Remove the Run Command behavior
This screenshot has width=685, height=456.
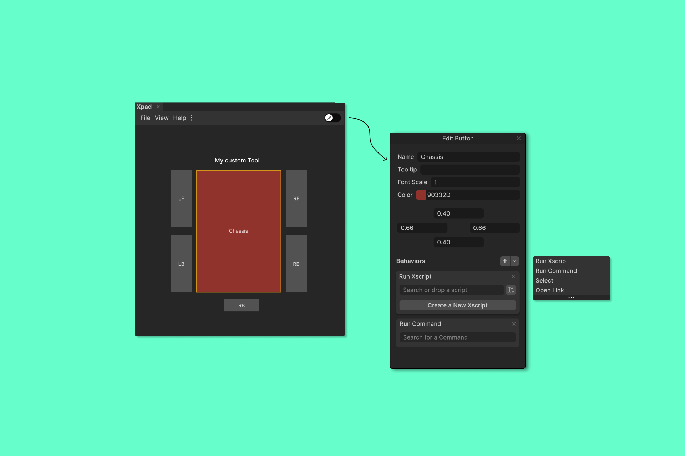tap(514, 324)
